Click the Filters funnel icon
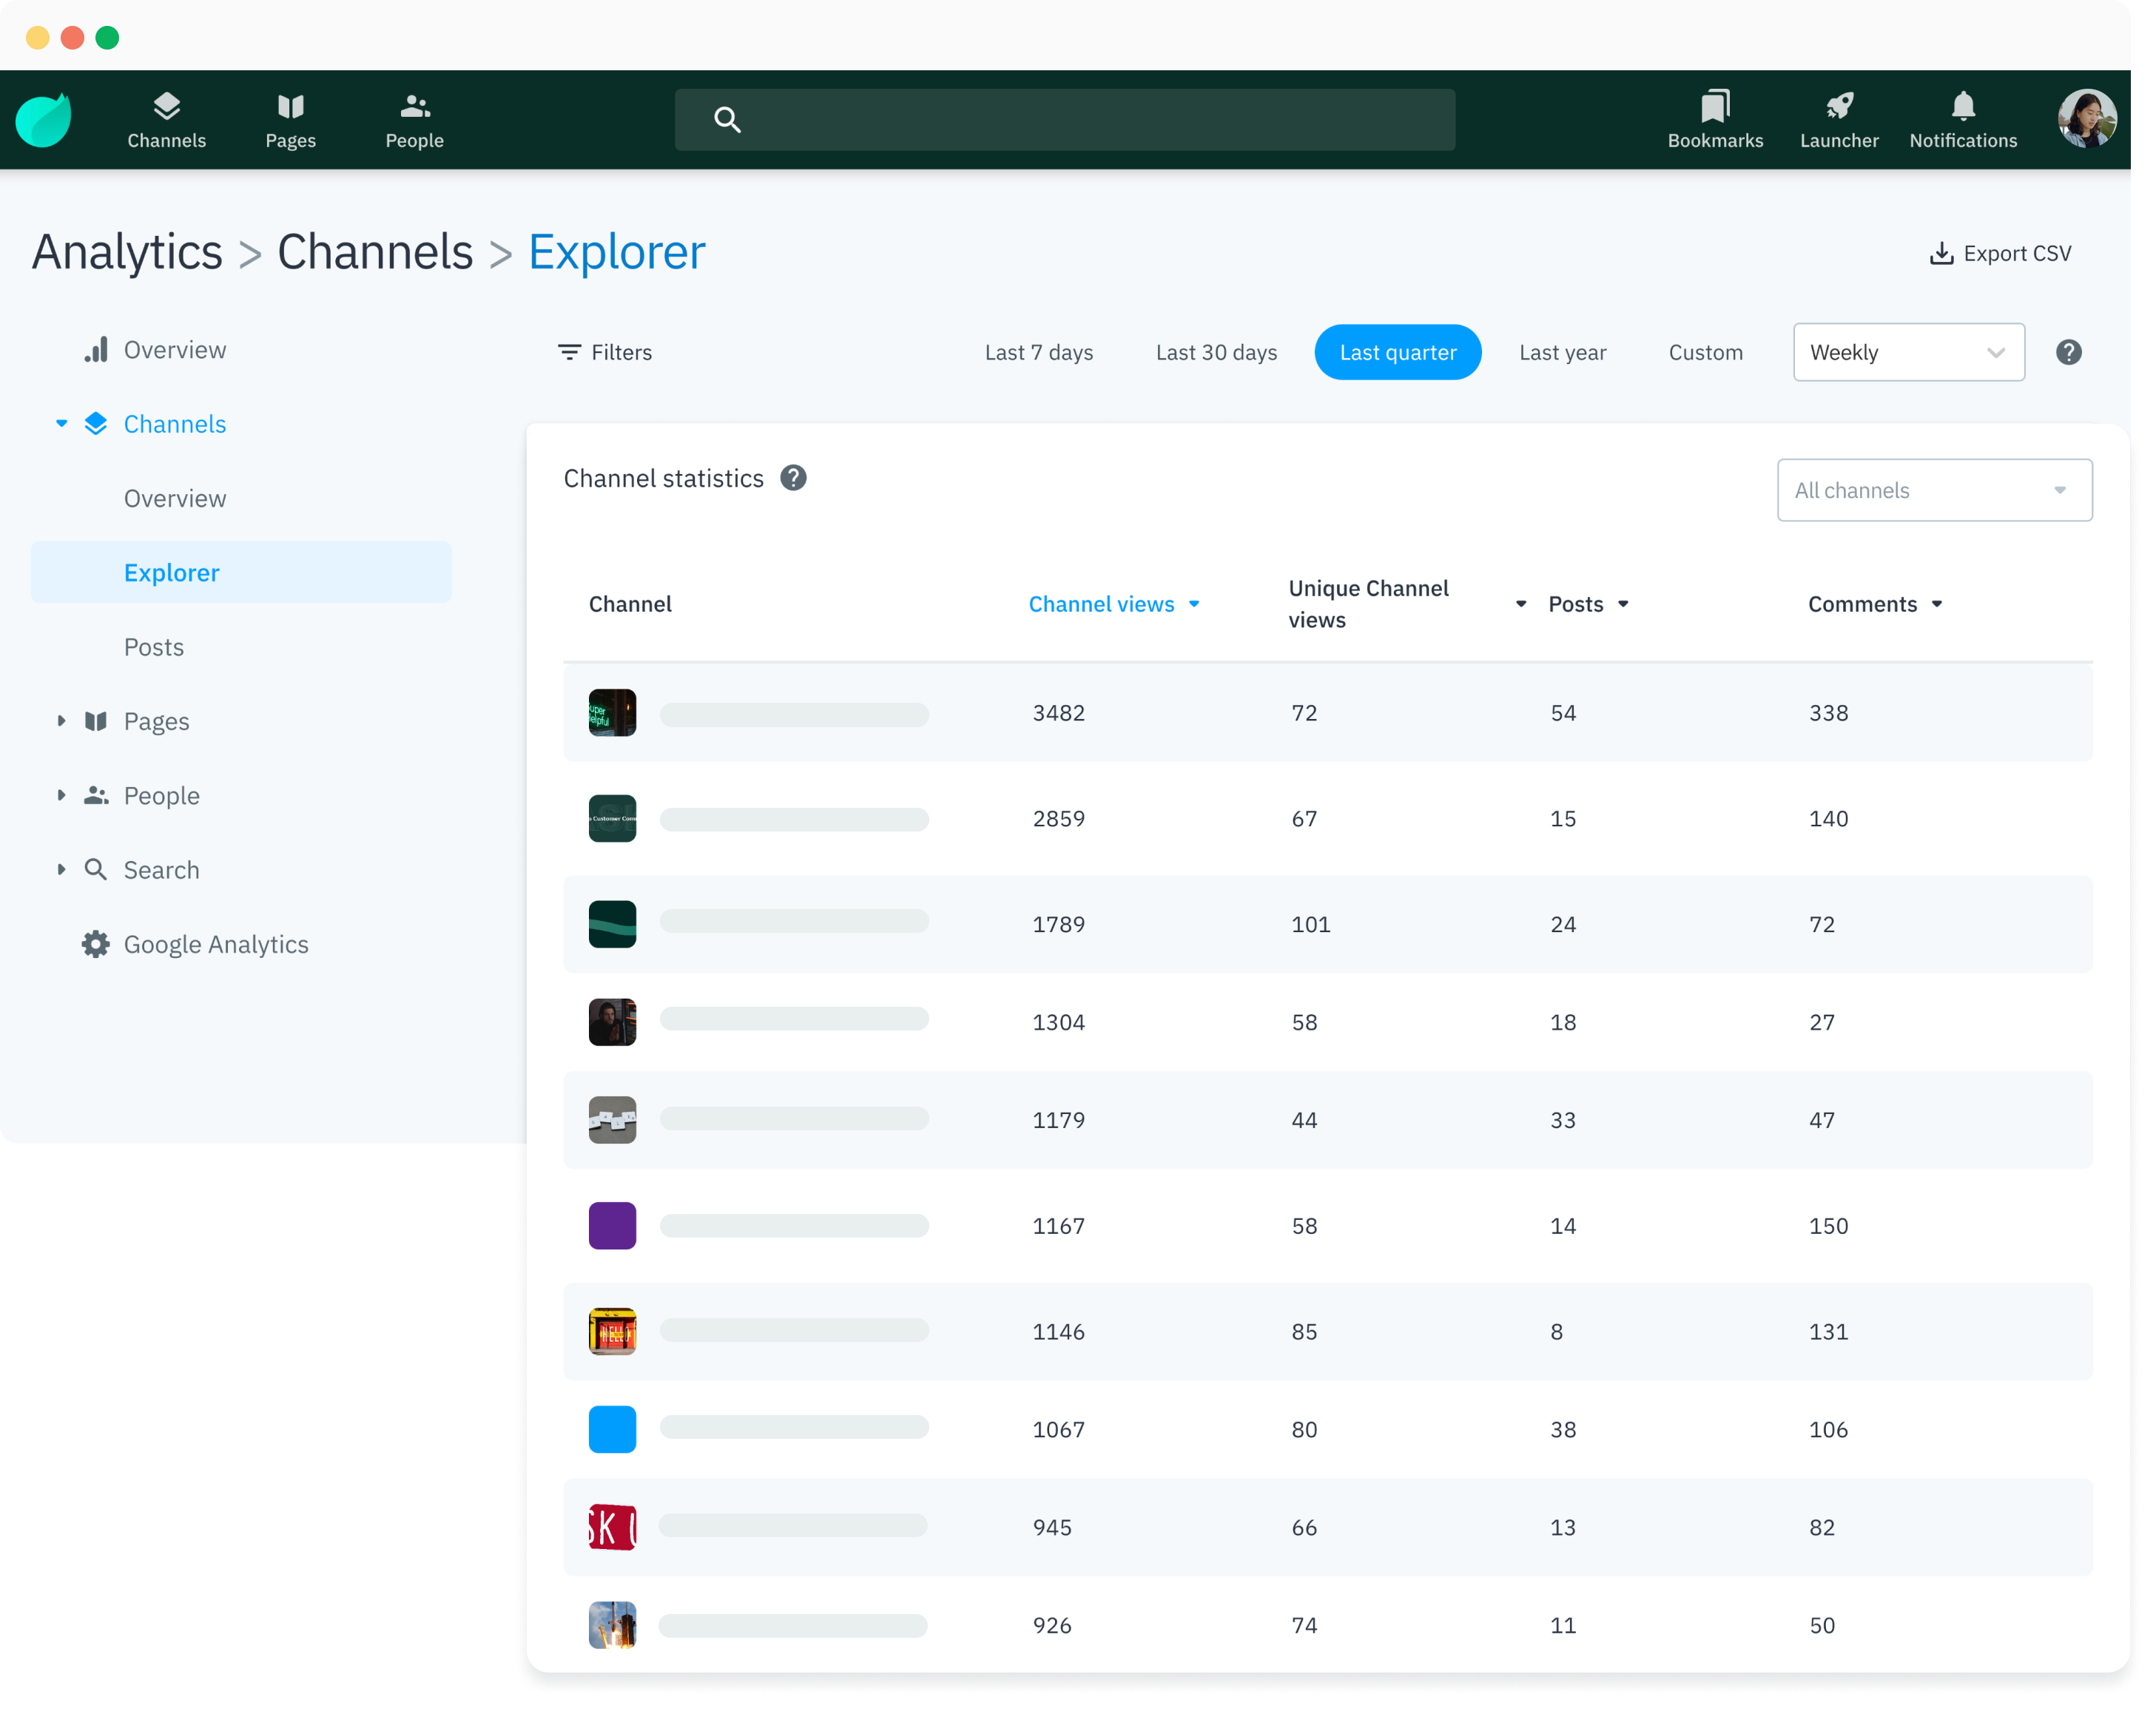Image resolution: width=2156 pixels, height=1711 pixels. [x=569, y=352]
